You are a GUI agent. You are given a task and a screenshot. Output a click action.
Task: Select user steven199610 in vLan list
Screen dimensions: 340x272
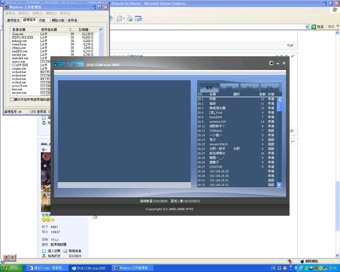pyautogui.click(x=237, y=144)
